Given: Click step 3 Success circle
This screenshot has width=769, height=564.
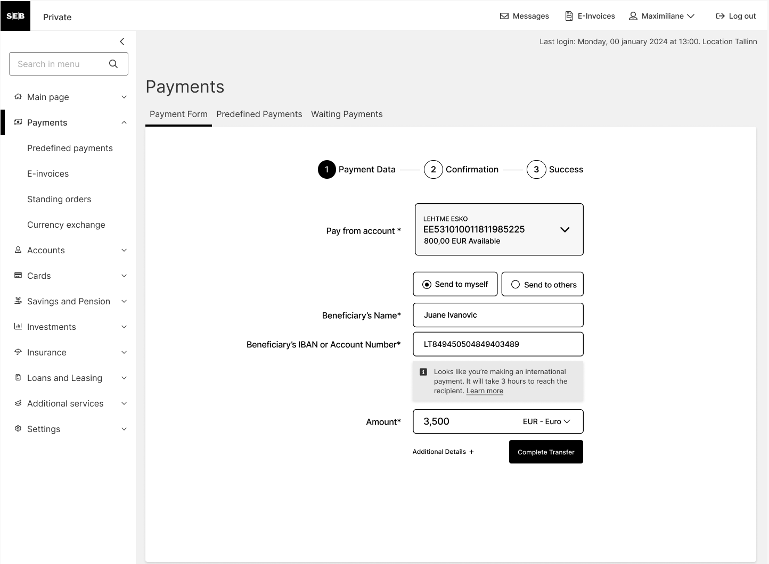Looking at the screenshot, I should pos(536,169).
